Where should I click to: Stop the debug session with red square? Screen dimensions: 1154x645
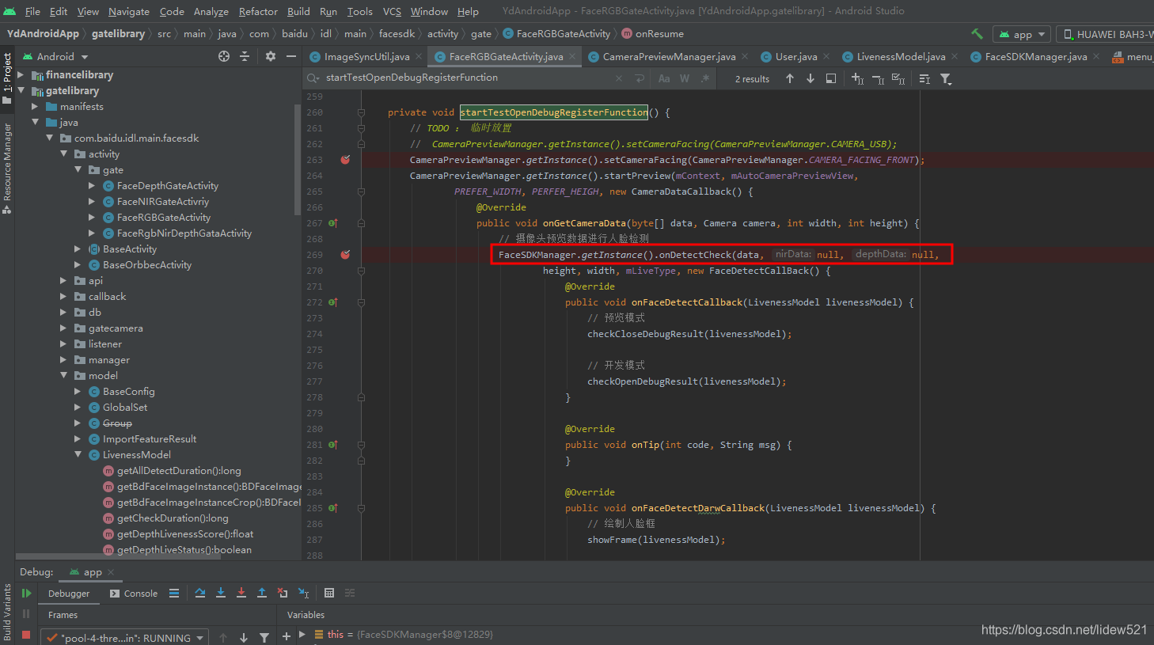click(x=26, y=635)
